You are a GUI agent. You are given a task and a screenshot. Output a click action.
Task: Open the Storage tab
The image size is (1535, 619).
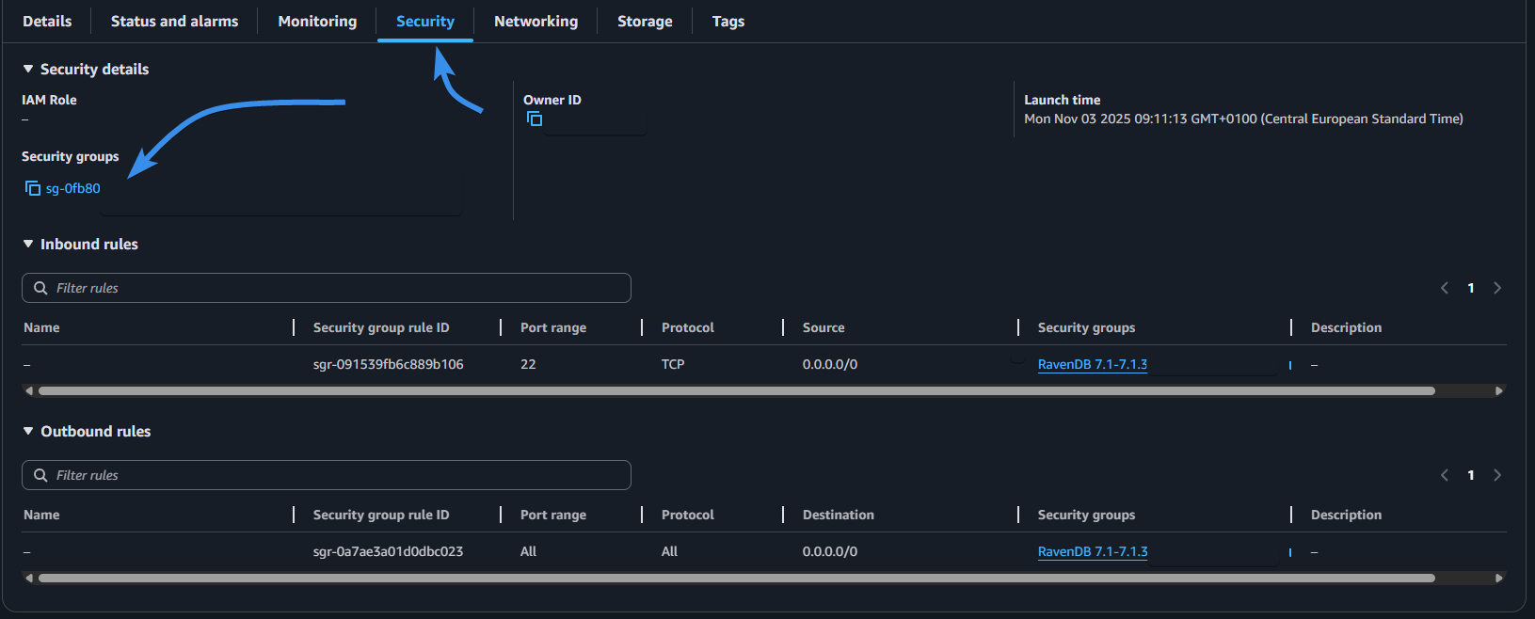click(x=645, y=21)
